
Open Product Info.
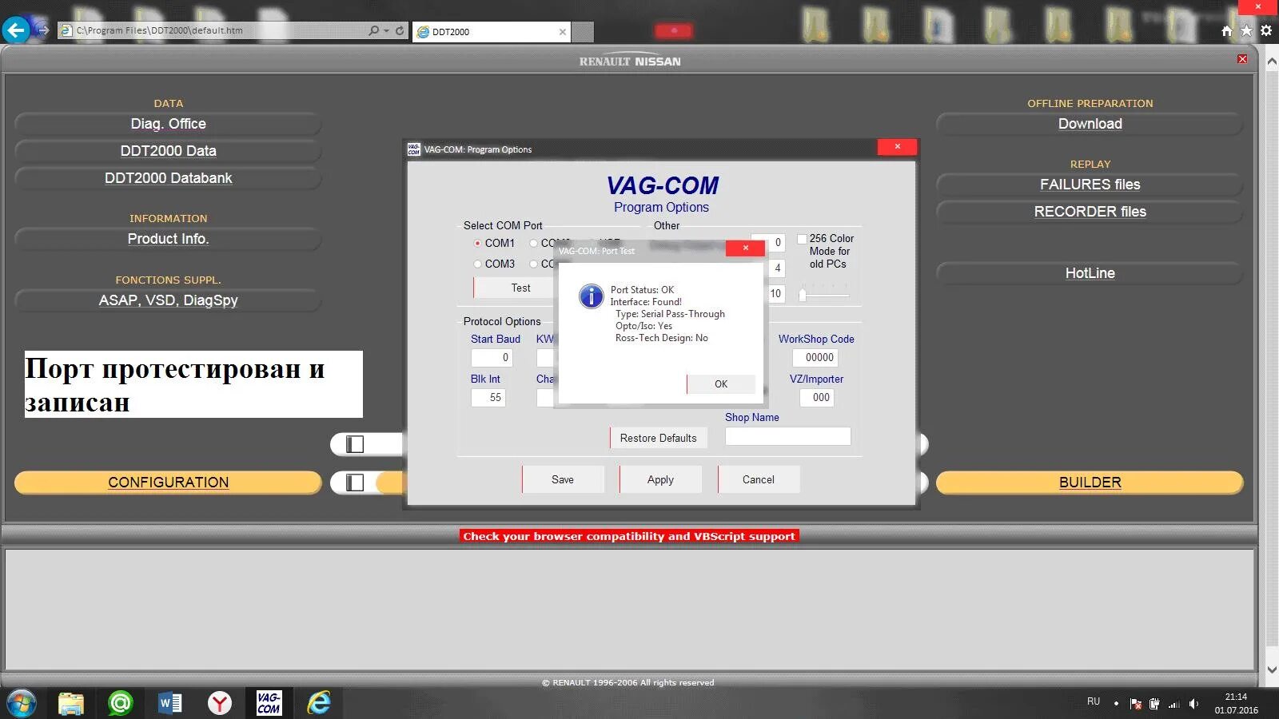coord(169,239)
